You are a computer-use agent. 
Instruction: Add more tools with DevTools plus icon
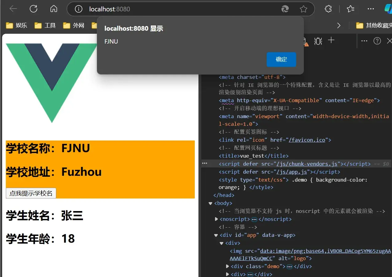pyautogui.click(x=331, y=40)
